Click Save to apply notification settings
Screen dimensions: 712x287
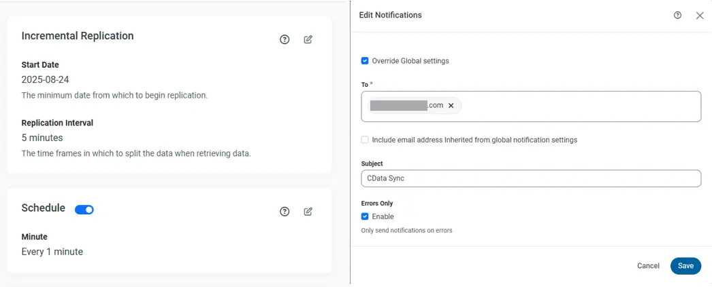(x=685, y=266)
